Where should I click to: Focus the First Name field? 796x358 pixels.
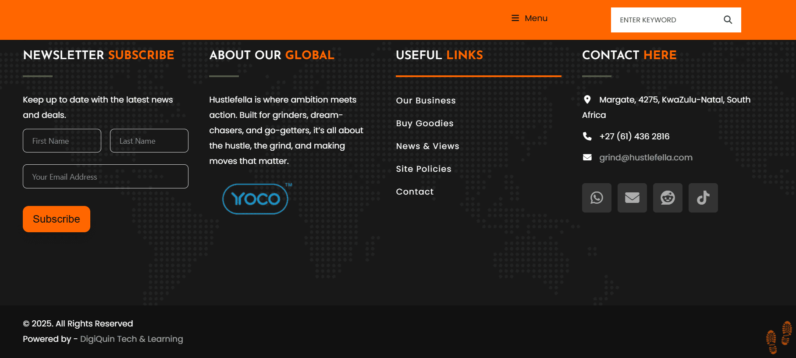(62, 141)
